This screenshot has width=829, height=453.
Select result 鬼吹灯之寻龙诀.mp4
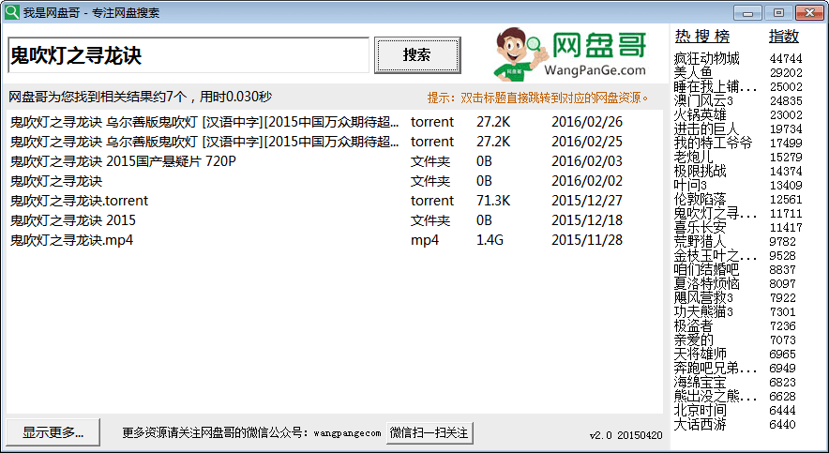(334, 240)
